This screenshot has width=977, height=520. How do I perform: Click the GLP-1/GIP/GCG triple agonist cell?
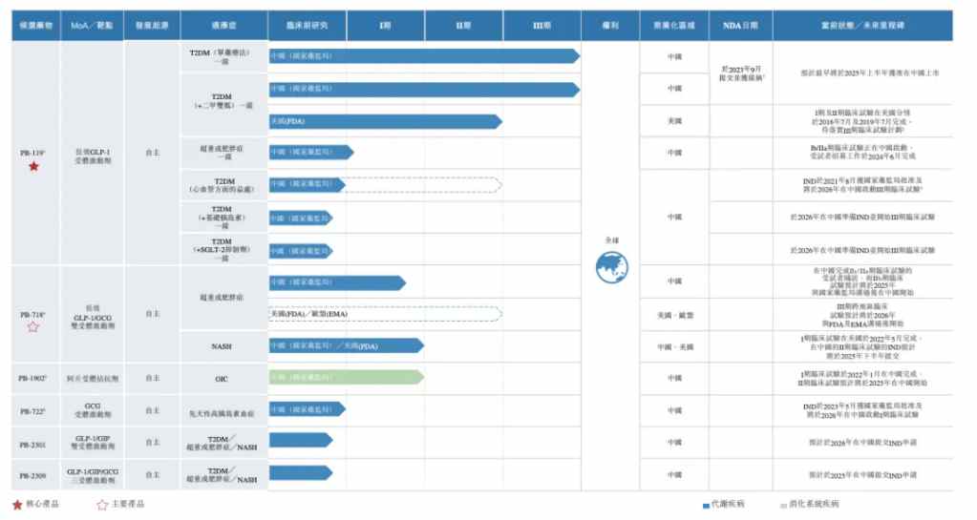click(92, 474)
